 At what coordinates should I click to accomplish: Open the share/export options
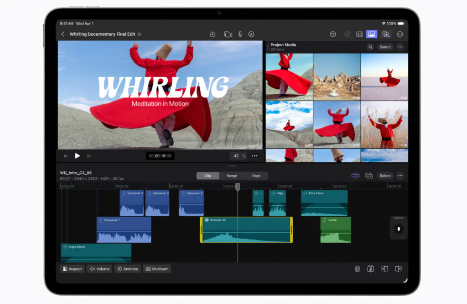pyautogui.click(x=213, y=34)
